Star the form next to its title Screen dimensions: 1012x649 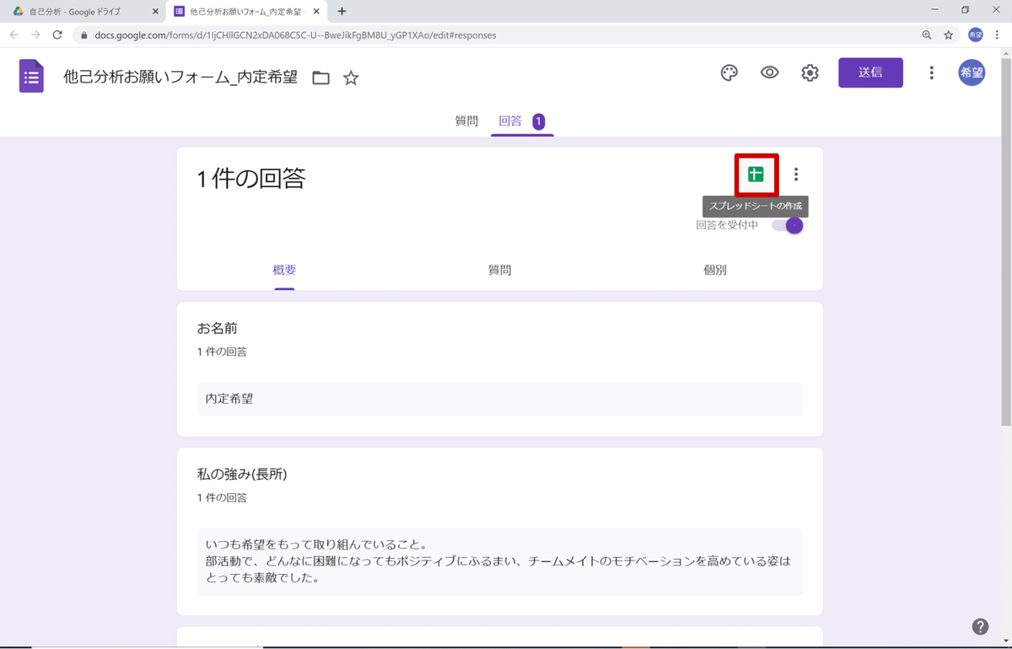(350, 77)
